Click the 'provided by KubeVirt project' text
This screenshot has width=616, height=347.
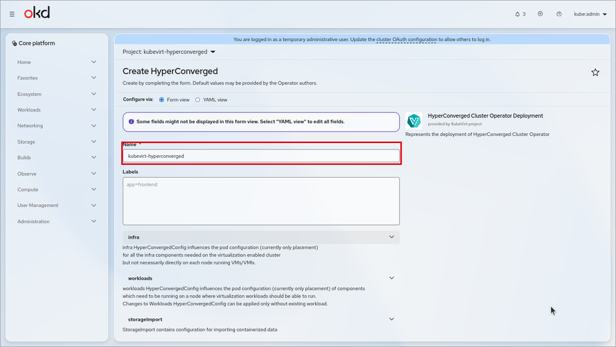454,124
